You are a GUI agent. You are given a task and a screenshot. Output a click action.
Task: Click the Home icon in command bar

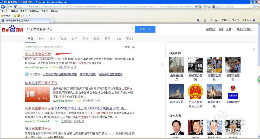coord(198,20)
